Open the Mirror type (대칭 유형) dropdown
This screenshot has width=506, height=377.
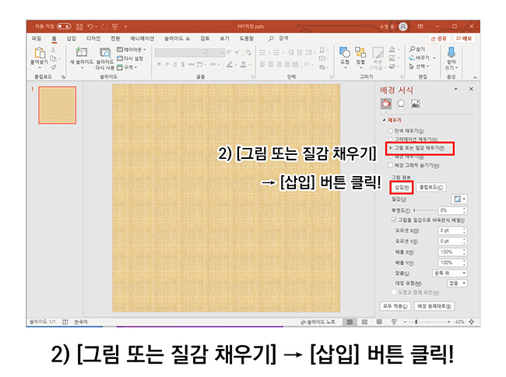[457, 283]
